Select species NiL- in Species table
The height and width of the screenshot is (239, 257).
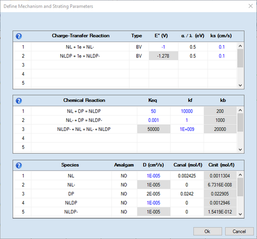tap(71, 185)
